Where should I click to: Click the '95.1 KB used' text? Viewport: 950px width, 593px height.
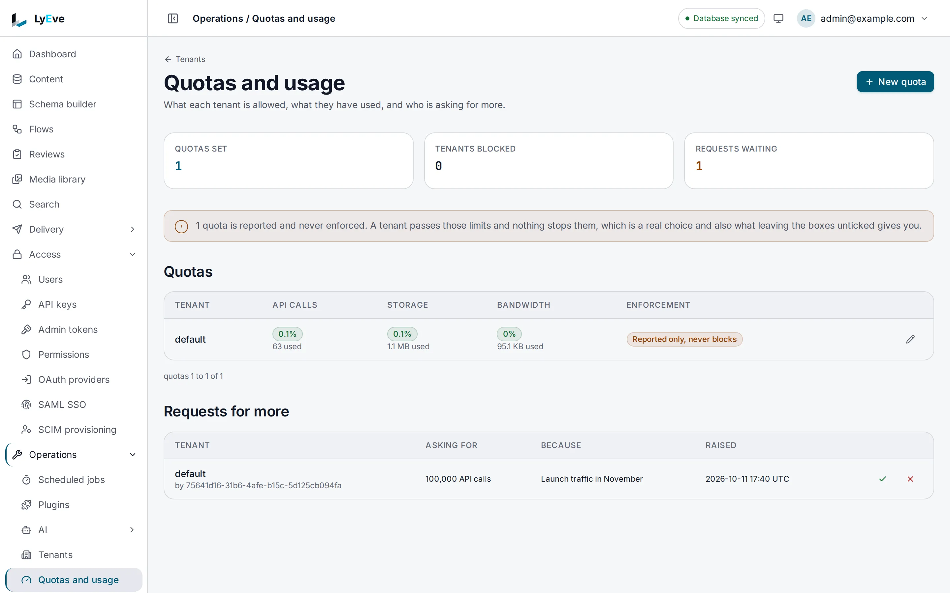coord(520,347)
